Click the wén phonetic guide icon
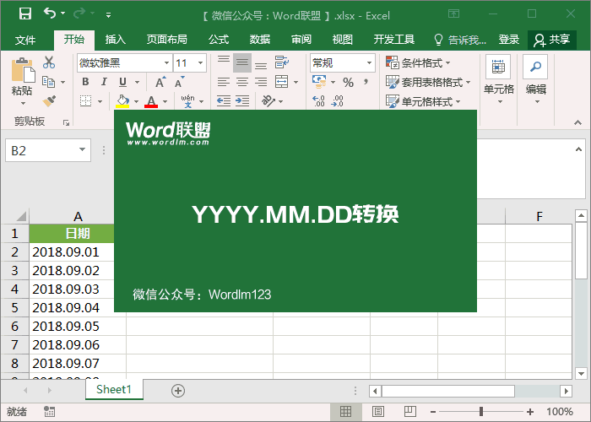Image resolution: width=591 pixels, height=422 pixels. coord(187,101)
